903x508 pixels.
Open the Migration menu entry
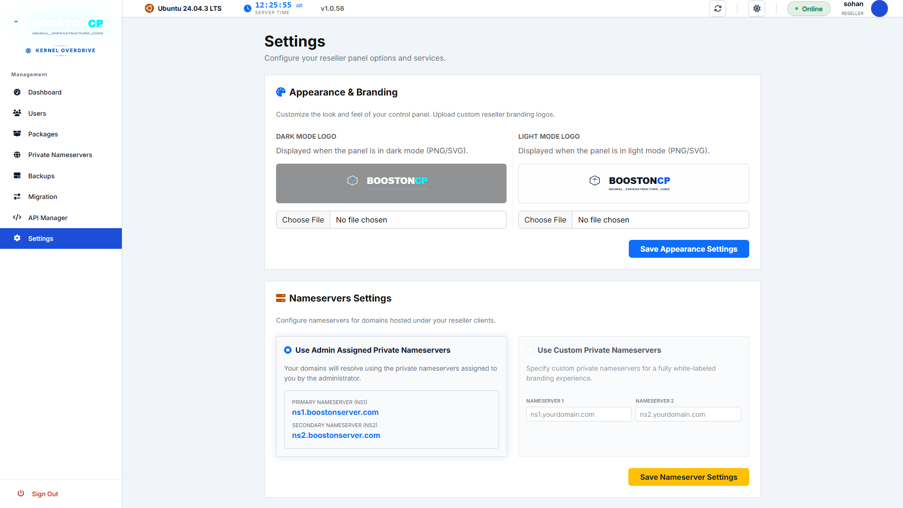point(61,197)
